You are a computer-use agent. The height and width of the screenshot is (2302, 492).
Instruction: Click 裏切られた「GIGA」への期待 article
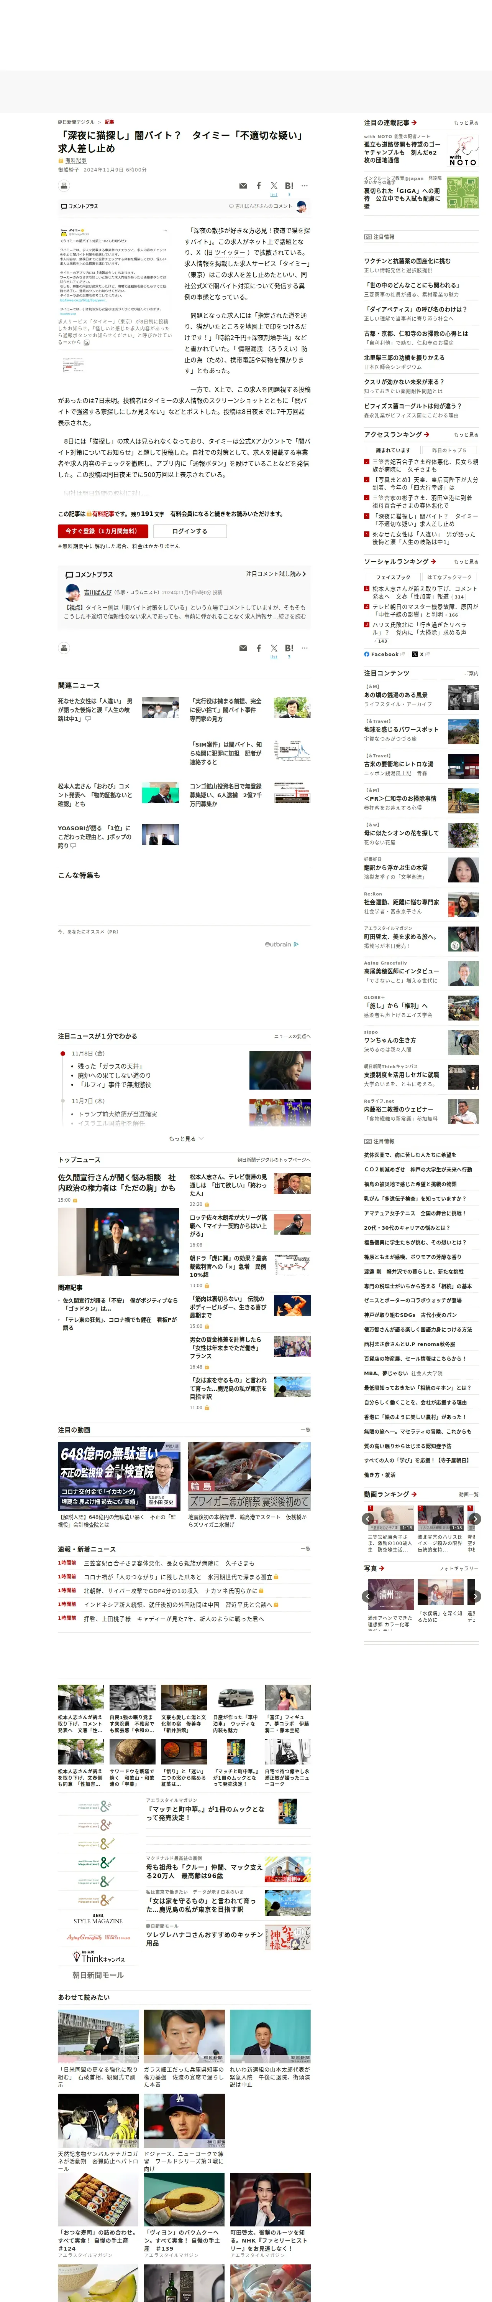point(402,198)
